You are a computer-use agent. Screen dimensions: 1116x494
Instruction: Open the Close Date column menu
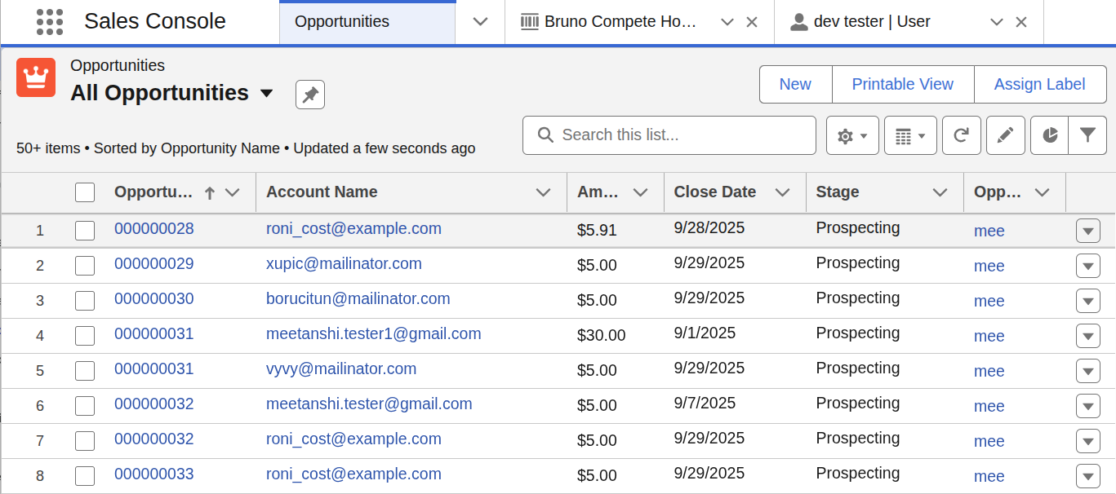(x=782, y=192)
